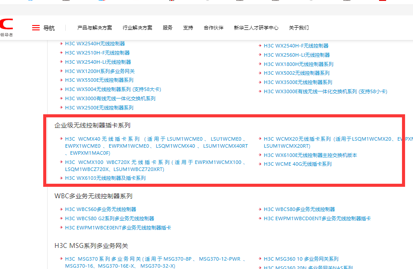Open H3C WCMX20无线插卡系列 link
413x269 pixels.
coord(339,142)
